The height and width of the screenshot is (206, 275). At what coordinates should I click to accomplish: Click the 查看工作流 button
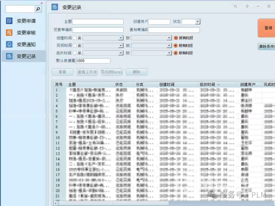coord(87,72)
